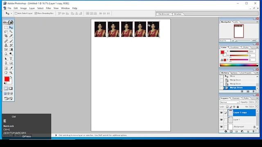The image size is (262, 147).
Task: Open Move tool preset picker arrow
Action: pyautogui.click(x=11, y=13)
